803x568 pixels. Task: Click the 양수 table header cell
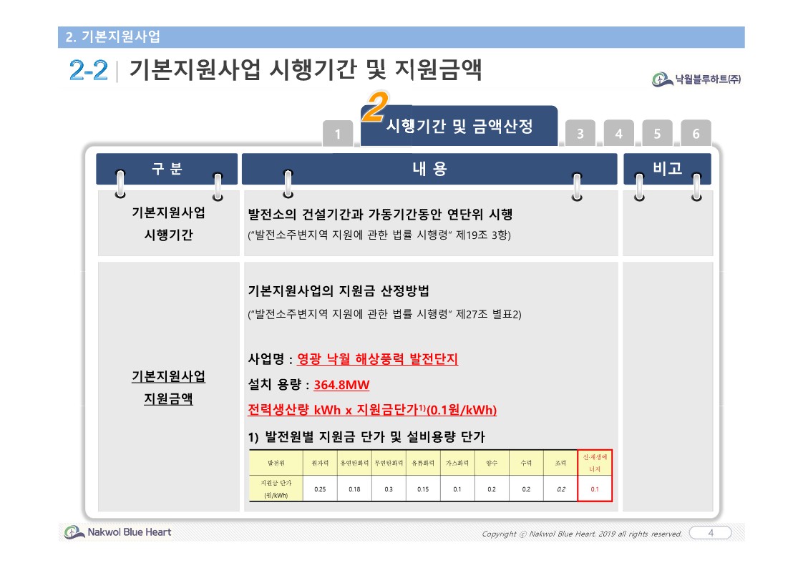(x=492, y=463)
